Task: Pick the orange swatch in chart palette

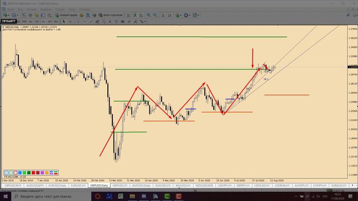Action: [47, 173]
